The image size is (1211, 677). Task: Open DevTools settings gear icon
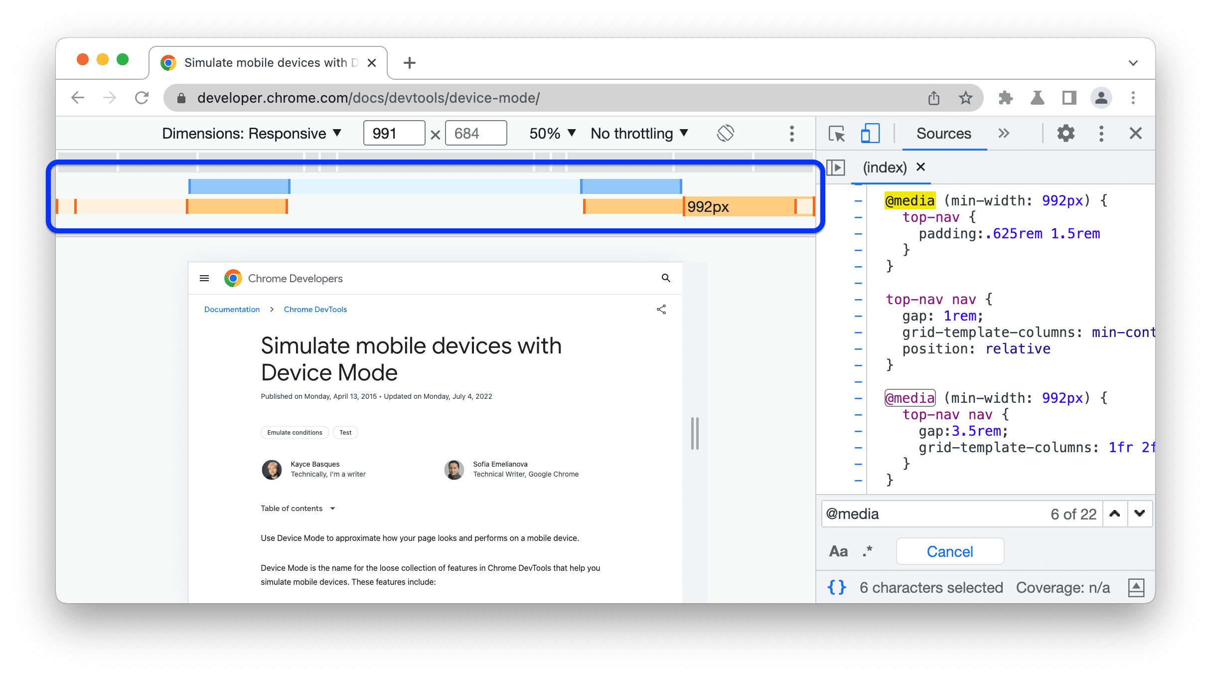coord(1065,134)
